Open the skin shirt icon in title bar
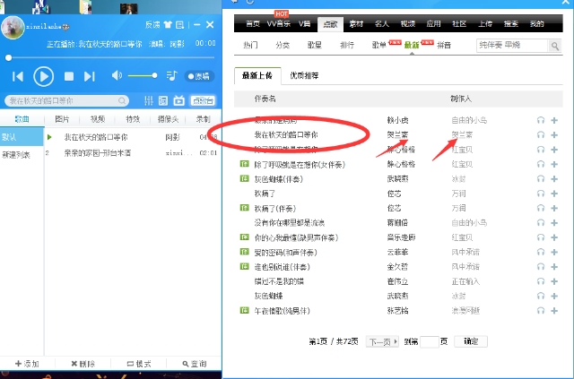The width and height of the screenshot is (574, 379). [168, 24]
